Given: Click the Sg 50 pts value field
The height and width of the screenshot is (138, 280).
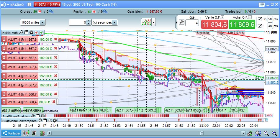Looking at the screenshot, I should point(270,19).
